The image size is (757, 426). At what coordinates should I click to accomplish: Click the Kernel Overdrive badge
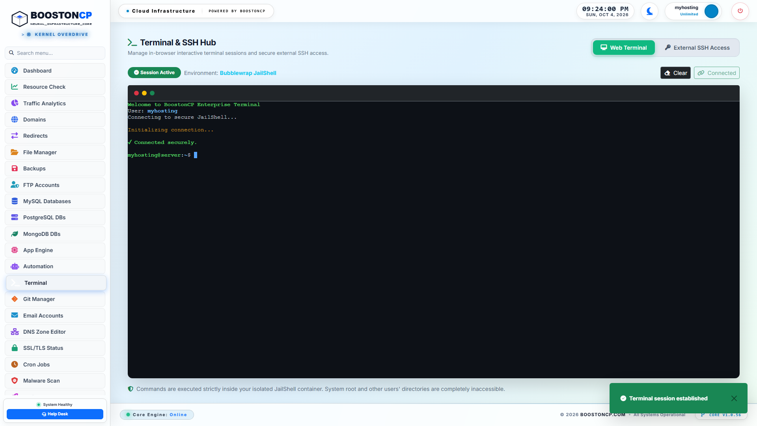coord(55,34)
